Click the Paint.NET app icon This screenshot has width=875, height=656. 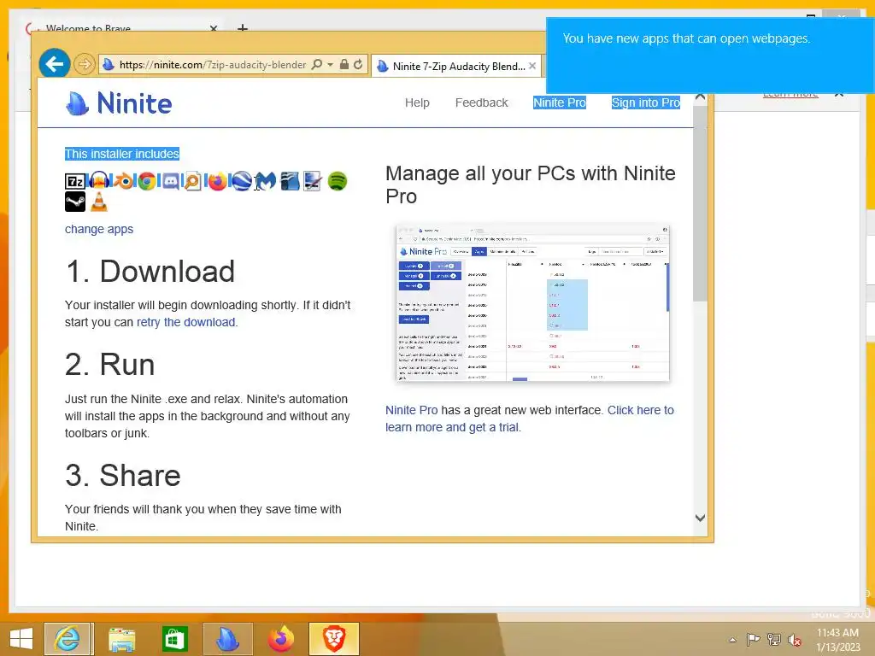pos(313,181)
